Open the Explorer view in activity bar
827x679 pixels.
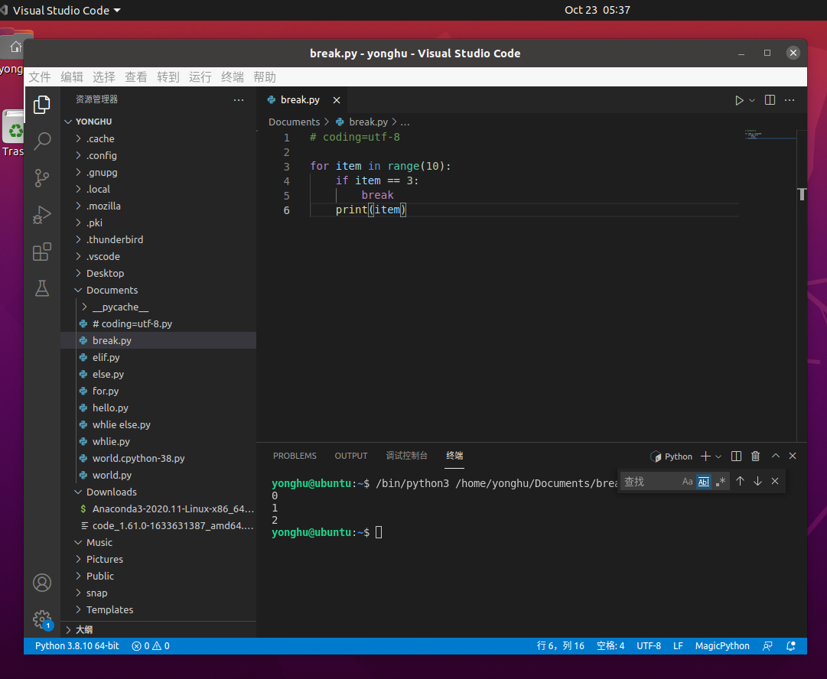pos(41,105)
